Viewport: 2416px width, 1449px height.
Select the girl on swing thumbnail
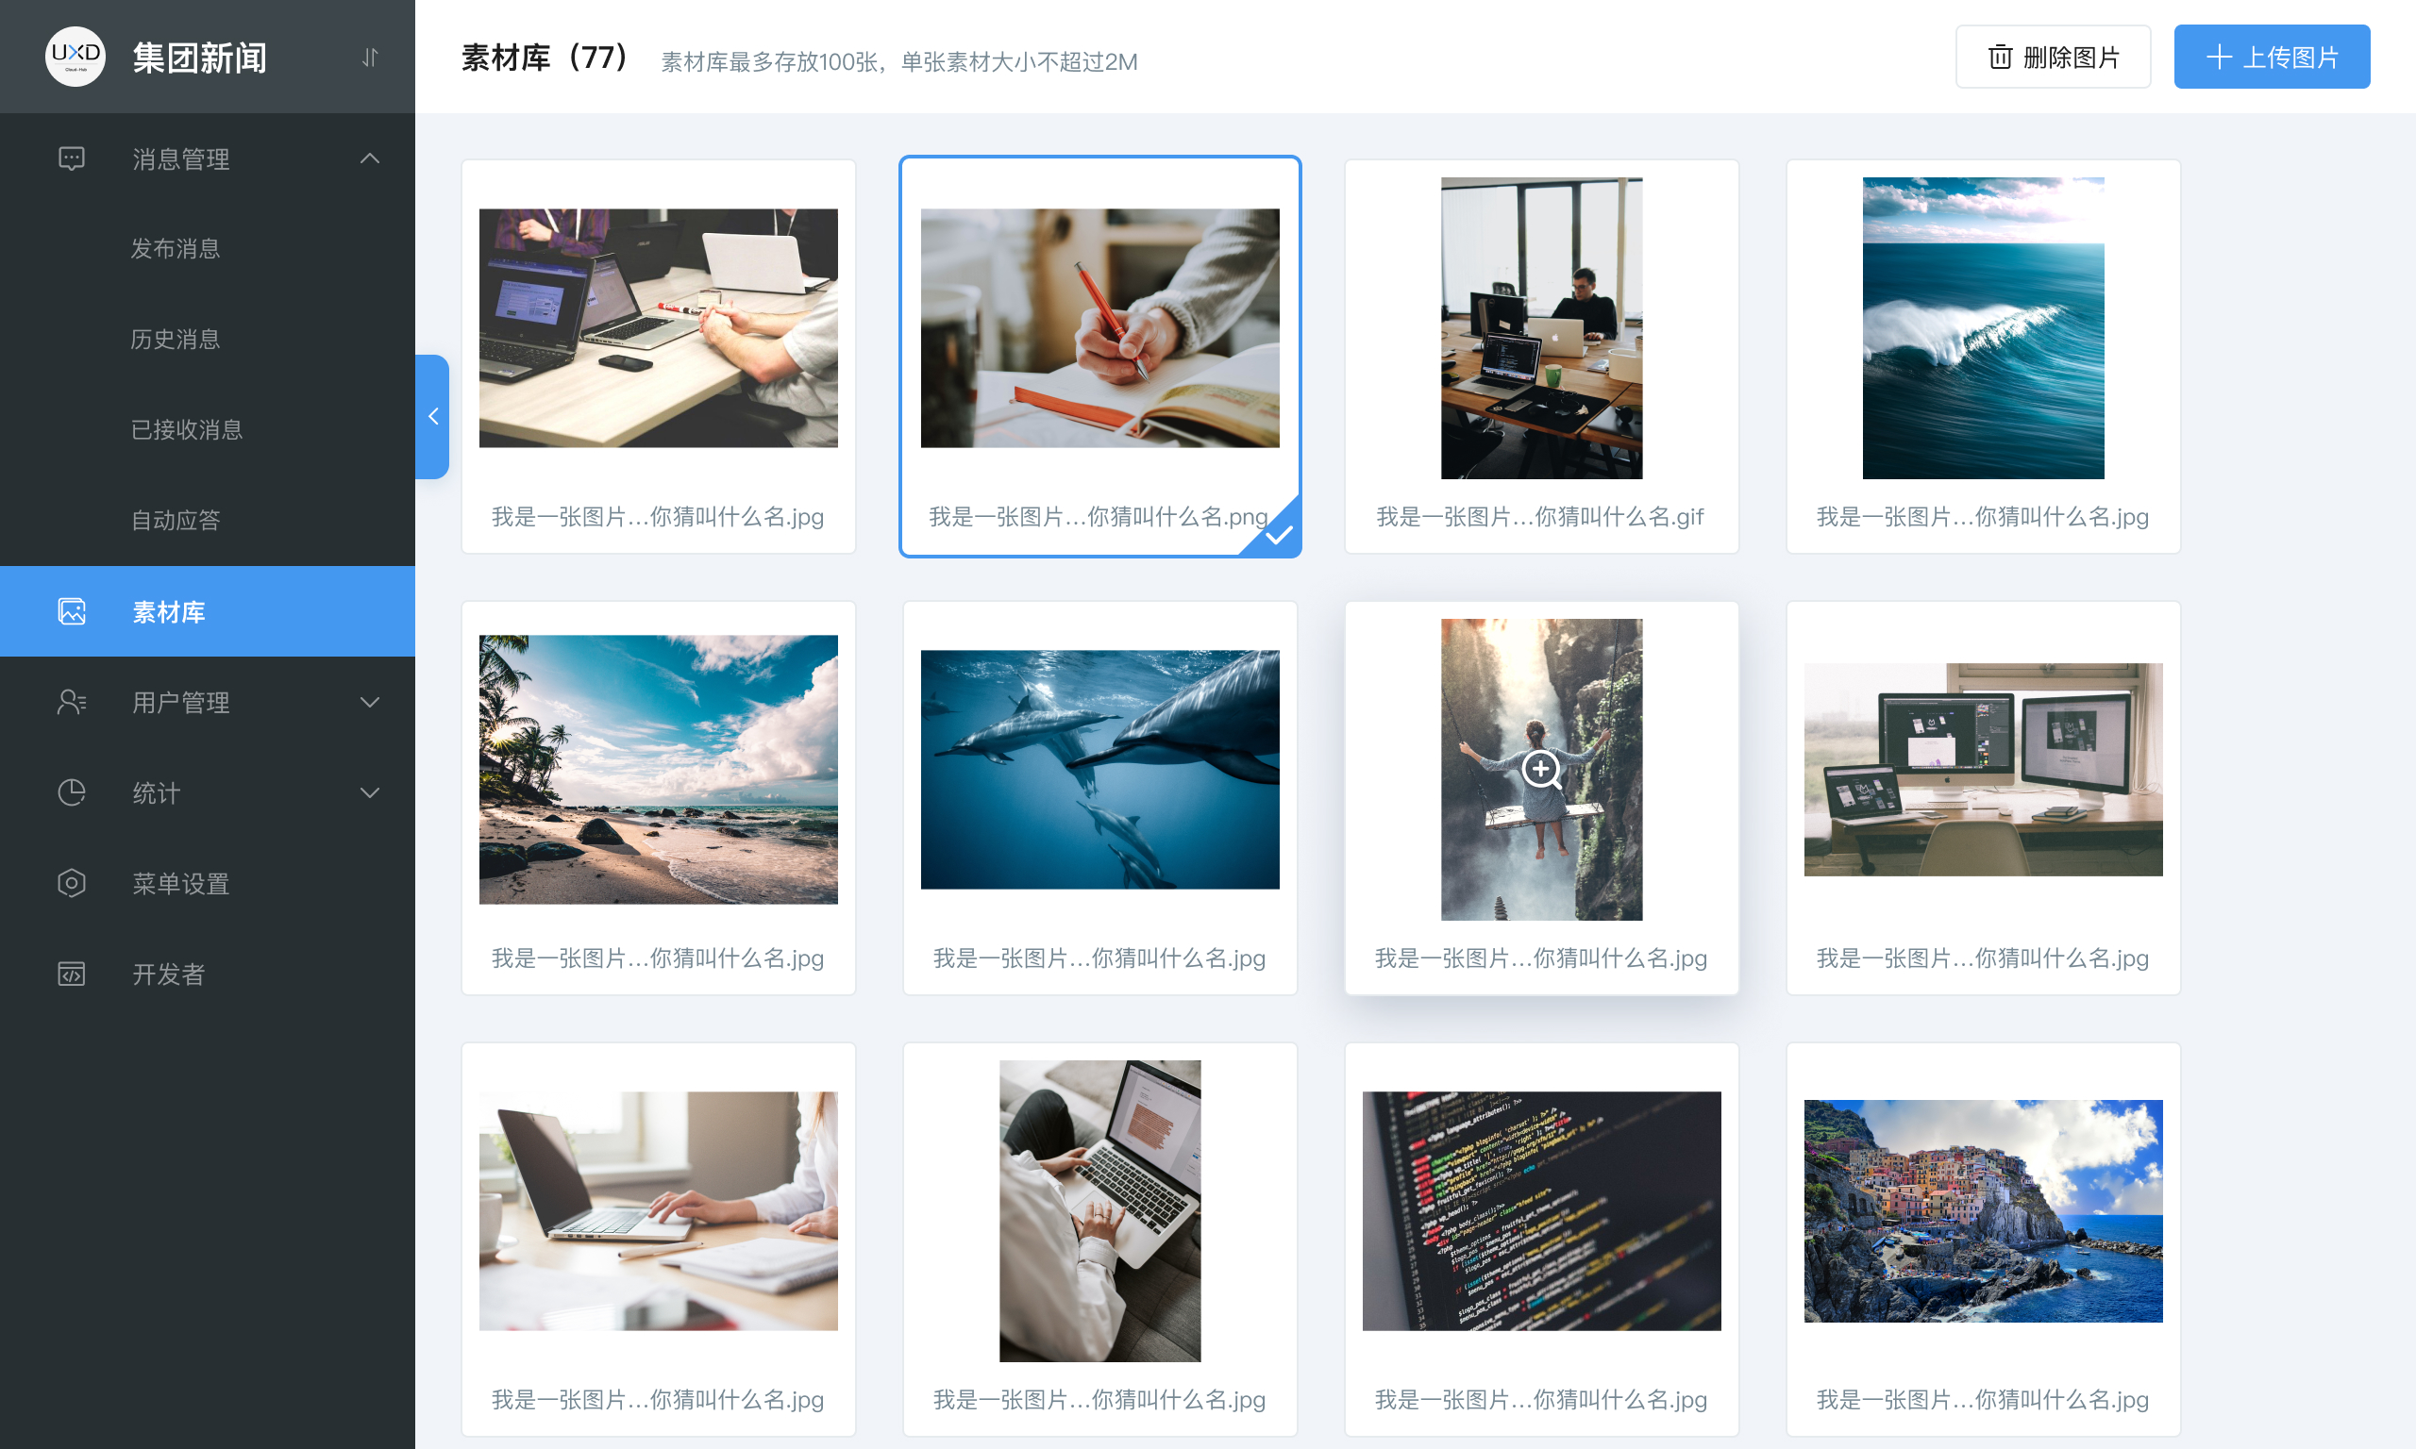click(x=1541, y=770)
